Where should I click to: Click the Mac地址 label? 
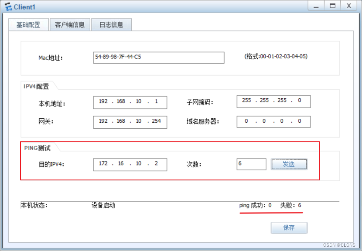coord(51,58)
